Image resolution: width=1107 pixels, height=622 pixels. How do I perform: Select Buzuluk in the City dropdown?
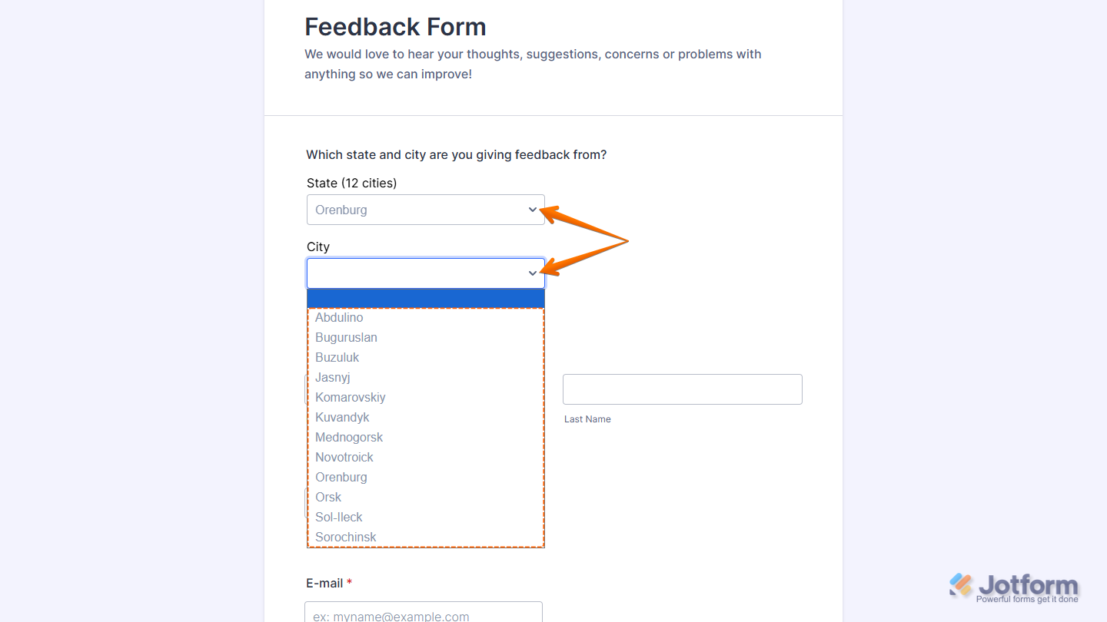tap(337, 357)
